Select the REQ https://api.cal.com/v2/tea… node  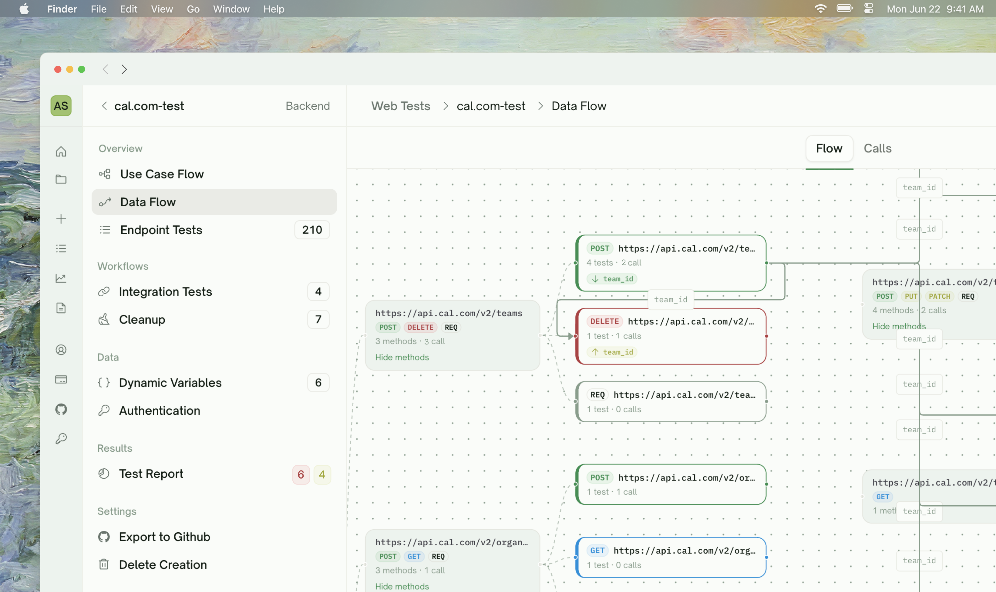[x=671, y=402]
